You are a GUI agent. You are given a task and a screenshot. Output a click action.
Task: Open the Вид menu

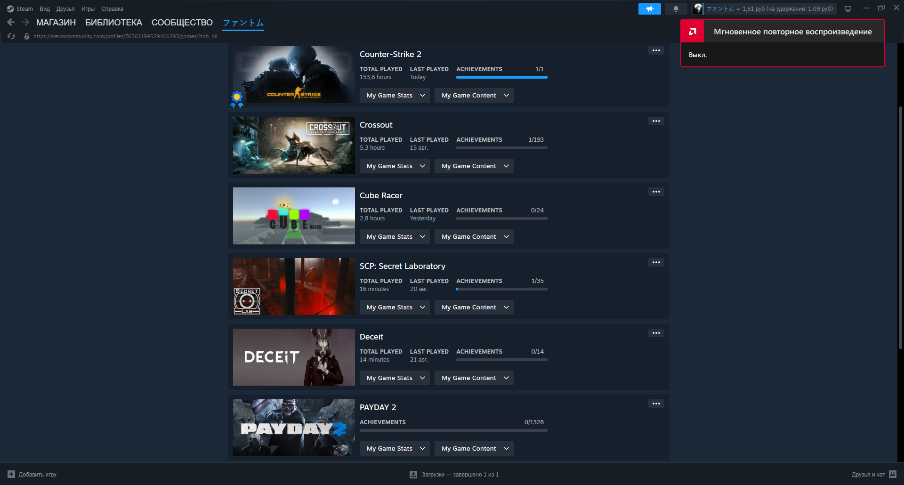click(x=45, y=8)
